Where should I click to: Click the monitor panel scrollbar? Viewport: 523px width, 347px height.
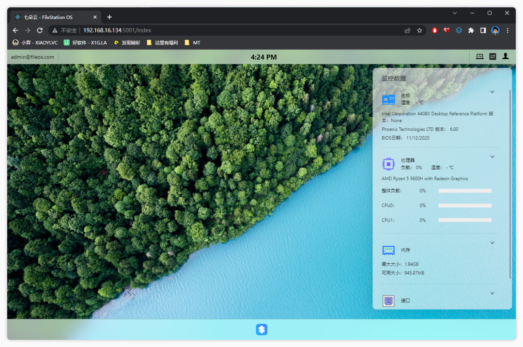(x=509, y=184)
